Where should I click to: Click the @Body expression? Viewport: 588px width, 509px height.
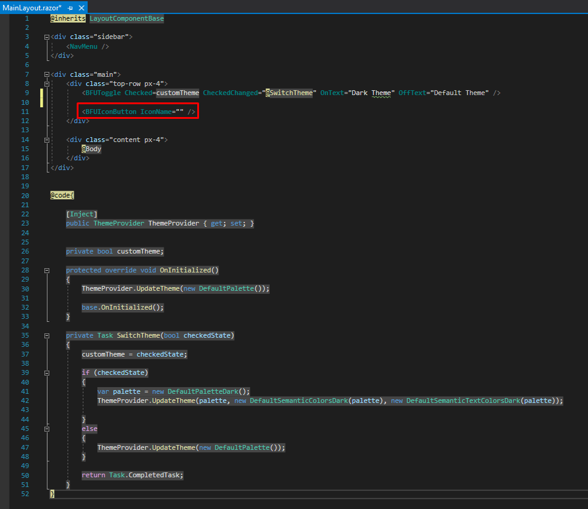point(91,148)
